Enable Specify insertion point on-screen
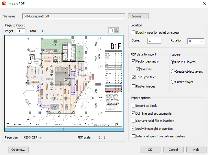This screenshot has width=208, height=155. tap(133, 33)
